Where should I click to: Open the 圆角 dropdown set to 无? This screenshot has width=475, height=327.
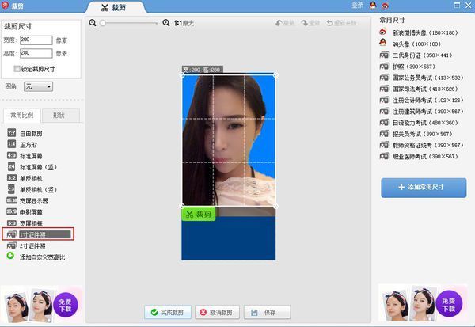(x=38, y=86)
